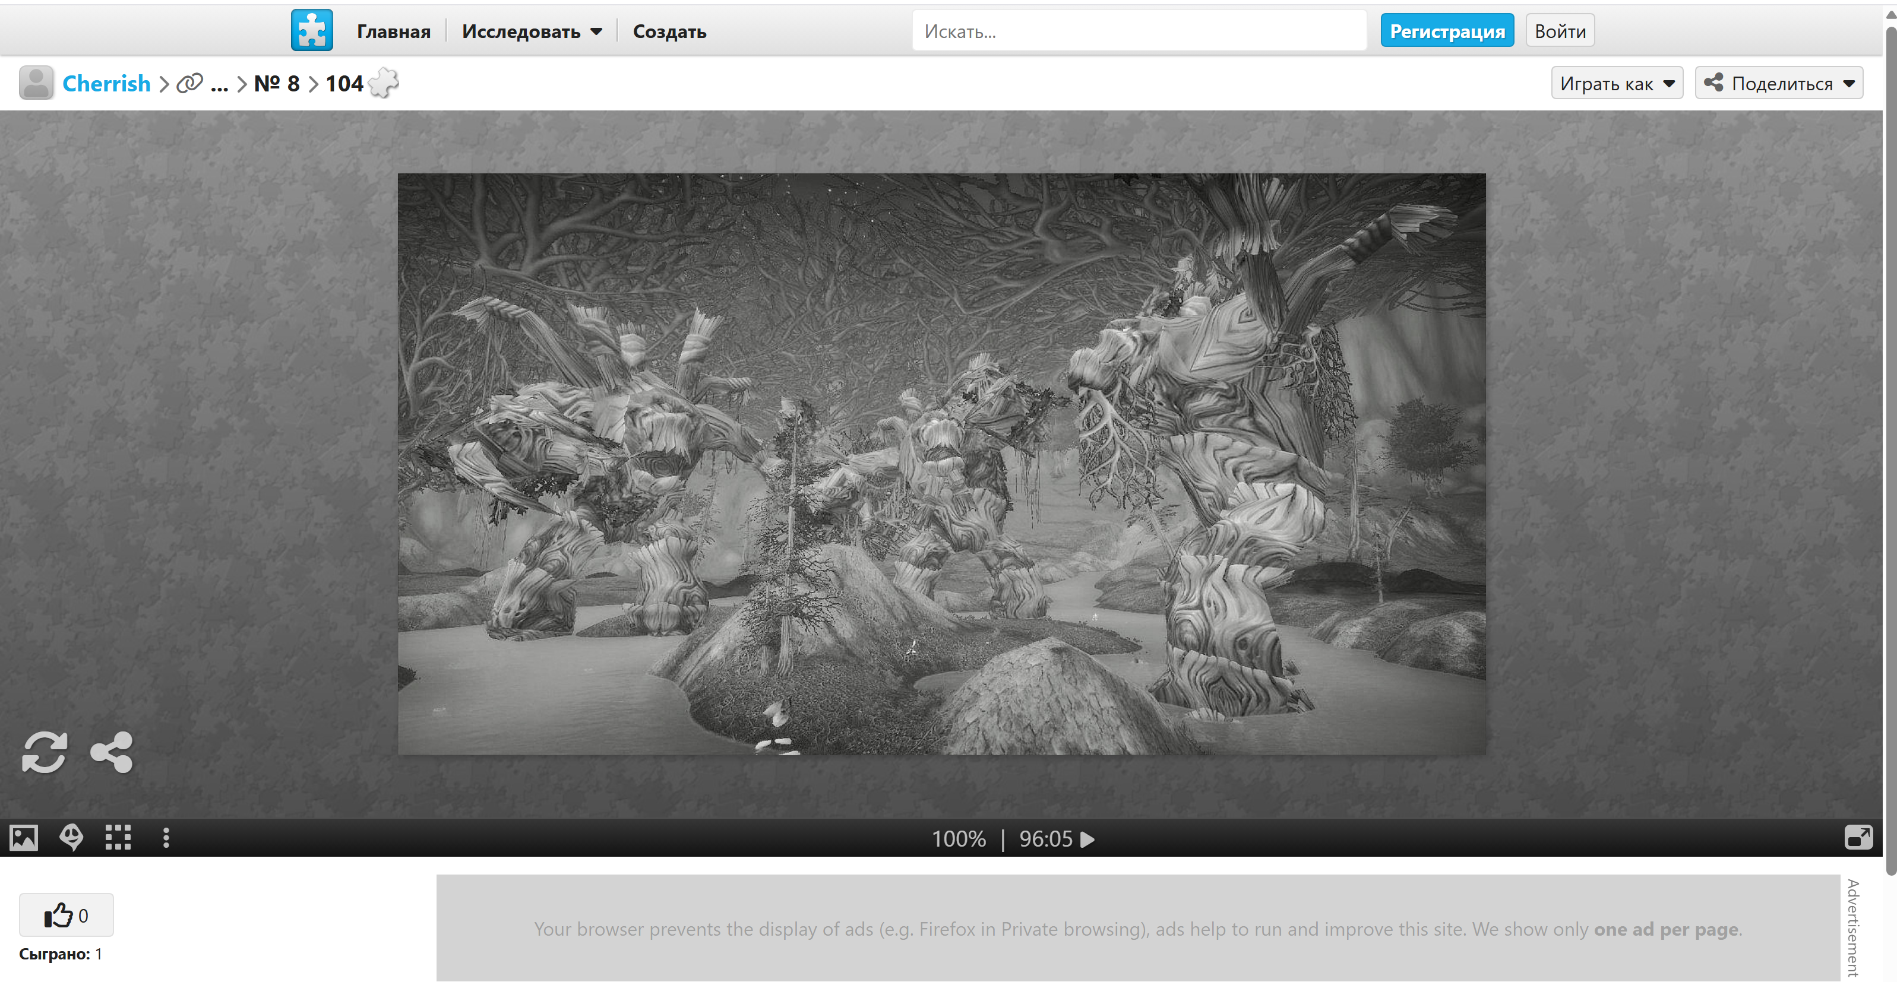Click the Искать search input field
The width and height of the screenshot is (1897, 982).
point(1138,31)
